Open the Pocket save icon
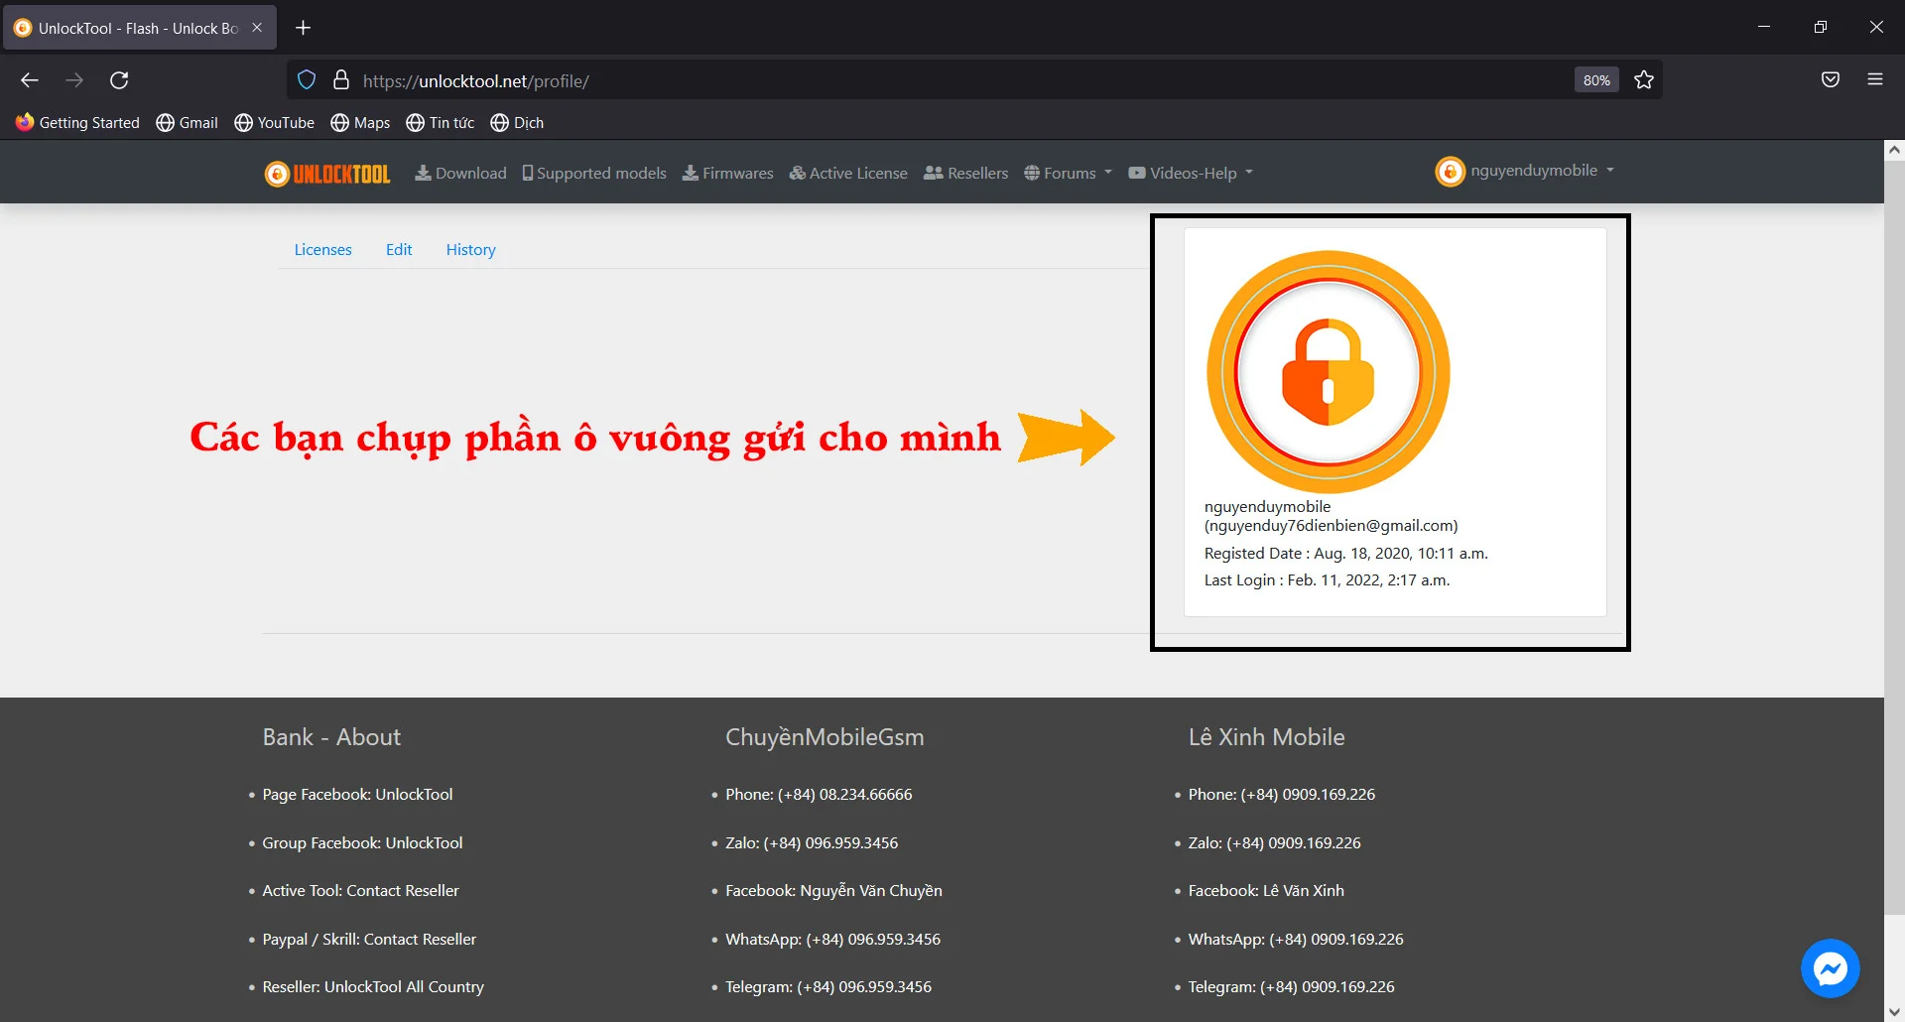Image resolution: width=1905 pixels, height=1022 pixels. 1831,79
